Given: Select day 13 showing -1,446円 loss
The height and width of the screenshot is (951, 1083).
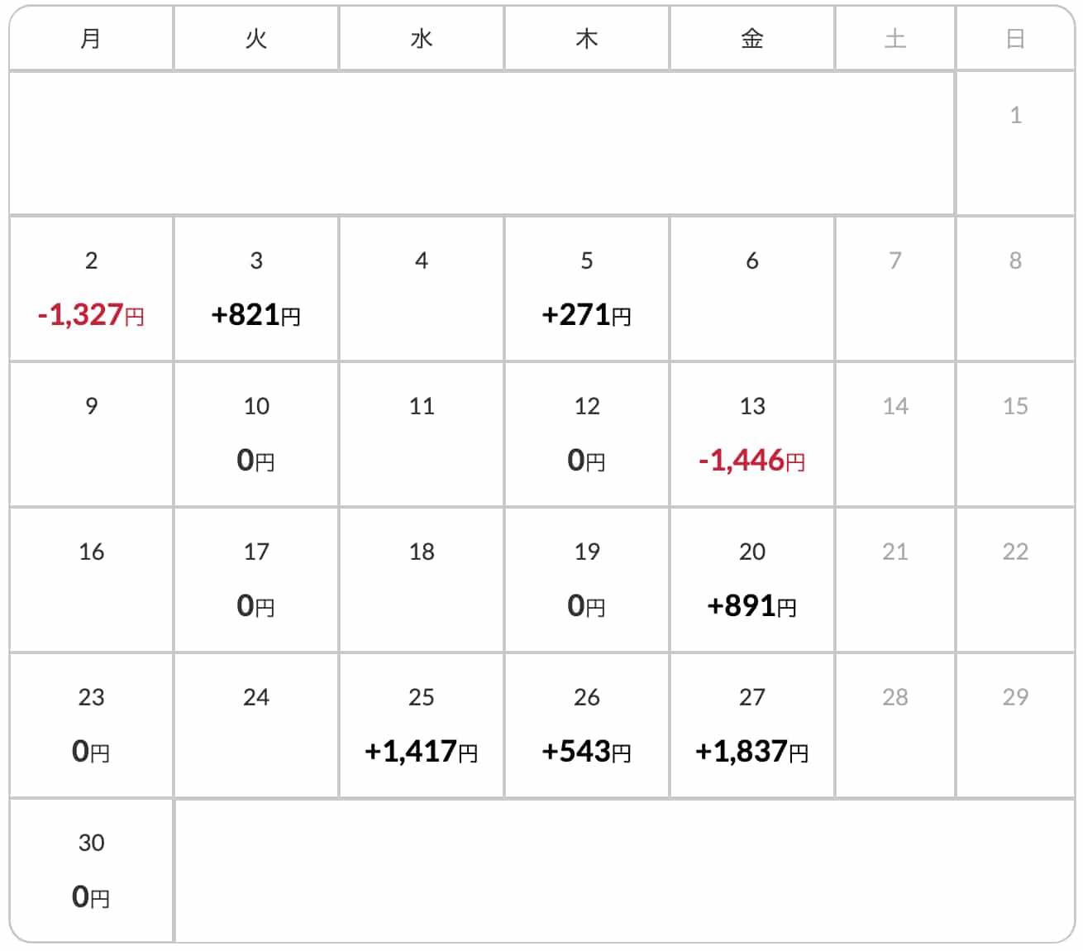Looking at the screenshot, I should tap(752, 434).
